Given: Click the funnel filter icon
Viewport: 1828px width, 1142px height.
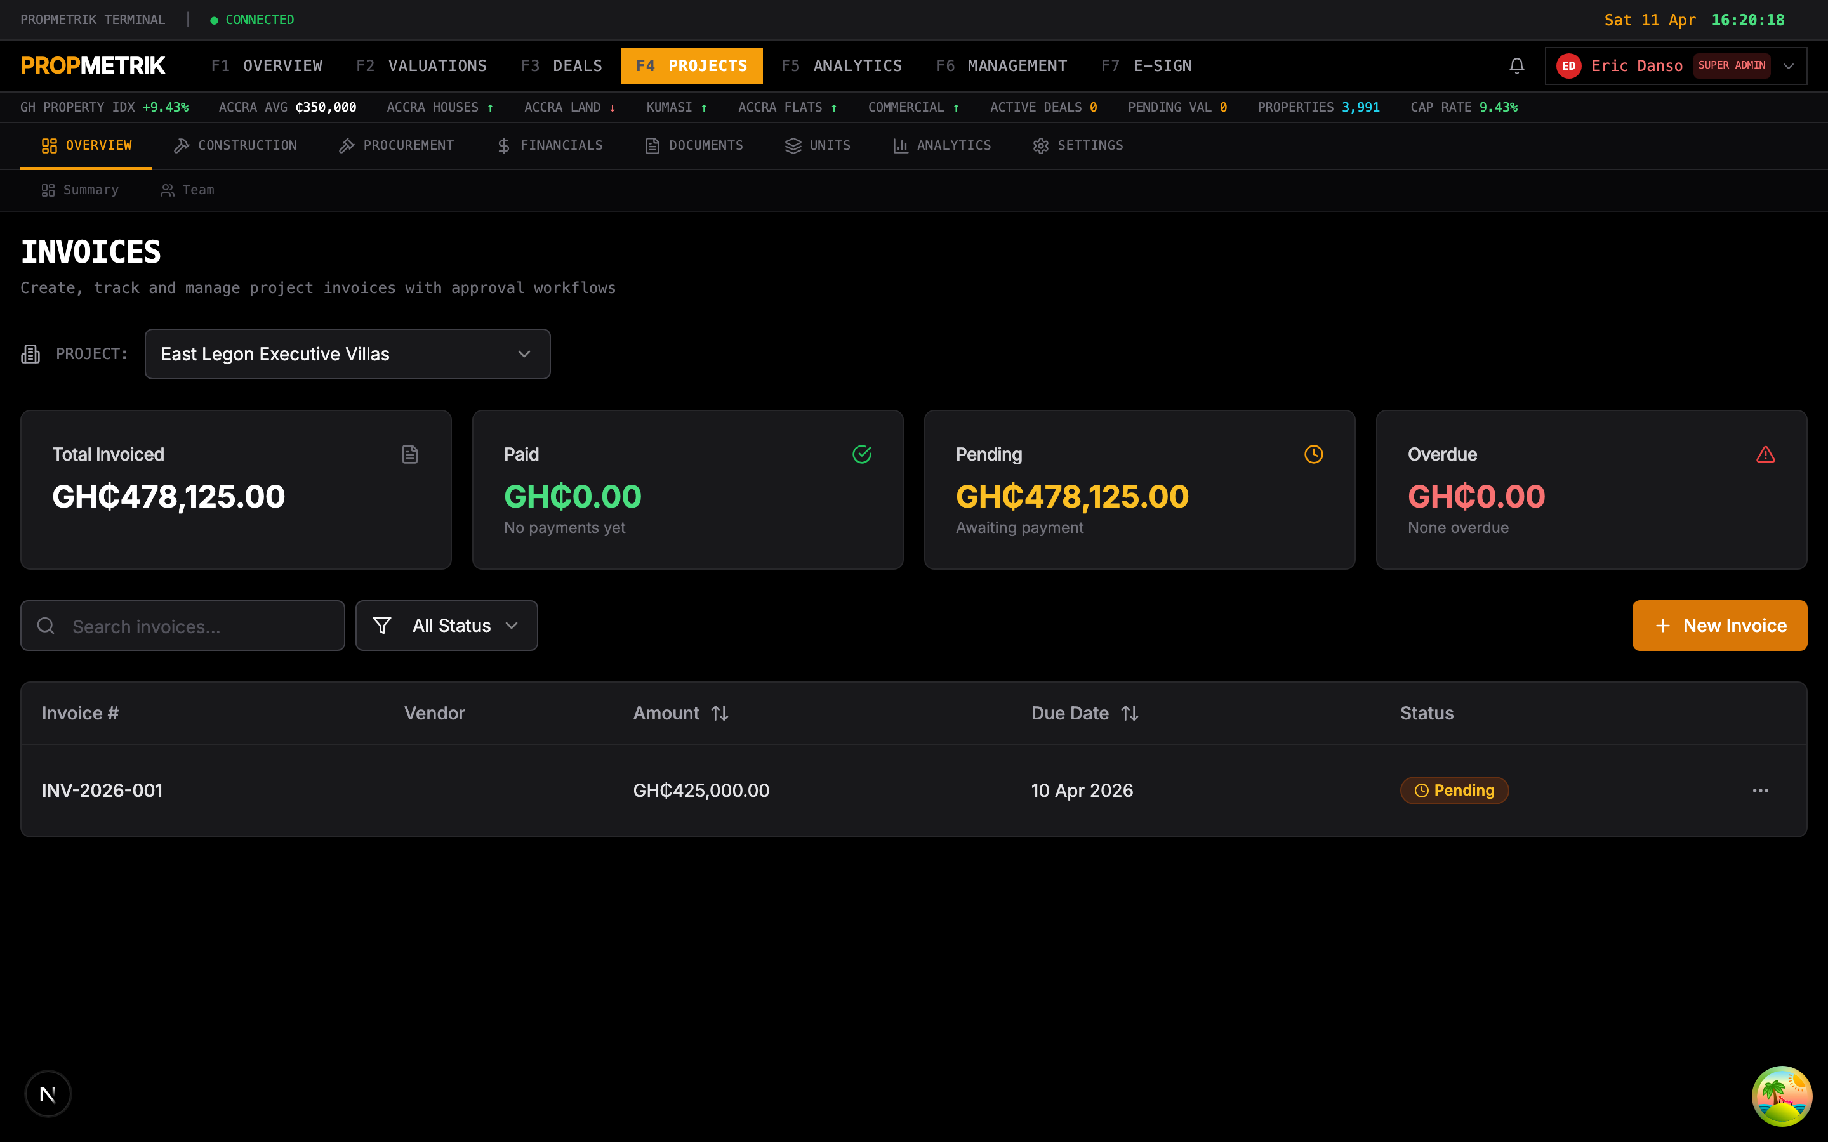Looking at the screenshot, I should pos(382,626).
